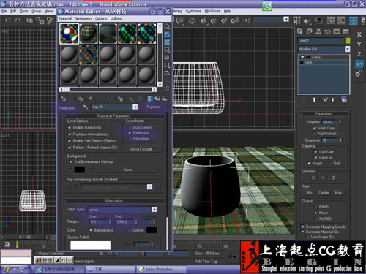Open the antialiasing settings dropdown
Viewport: 366px width, 274px height.
[149, 187]
